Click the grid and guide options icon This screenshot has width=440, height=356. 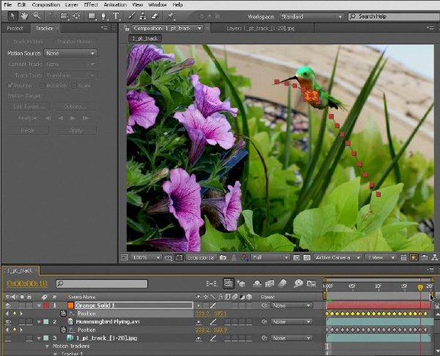(169, 257)
